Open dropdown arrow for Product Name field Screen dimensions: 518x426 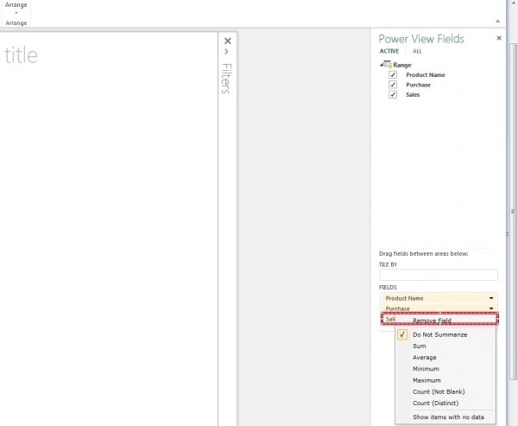(x=491, y=298)
